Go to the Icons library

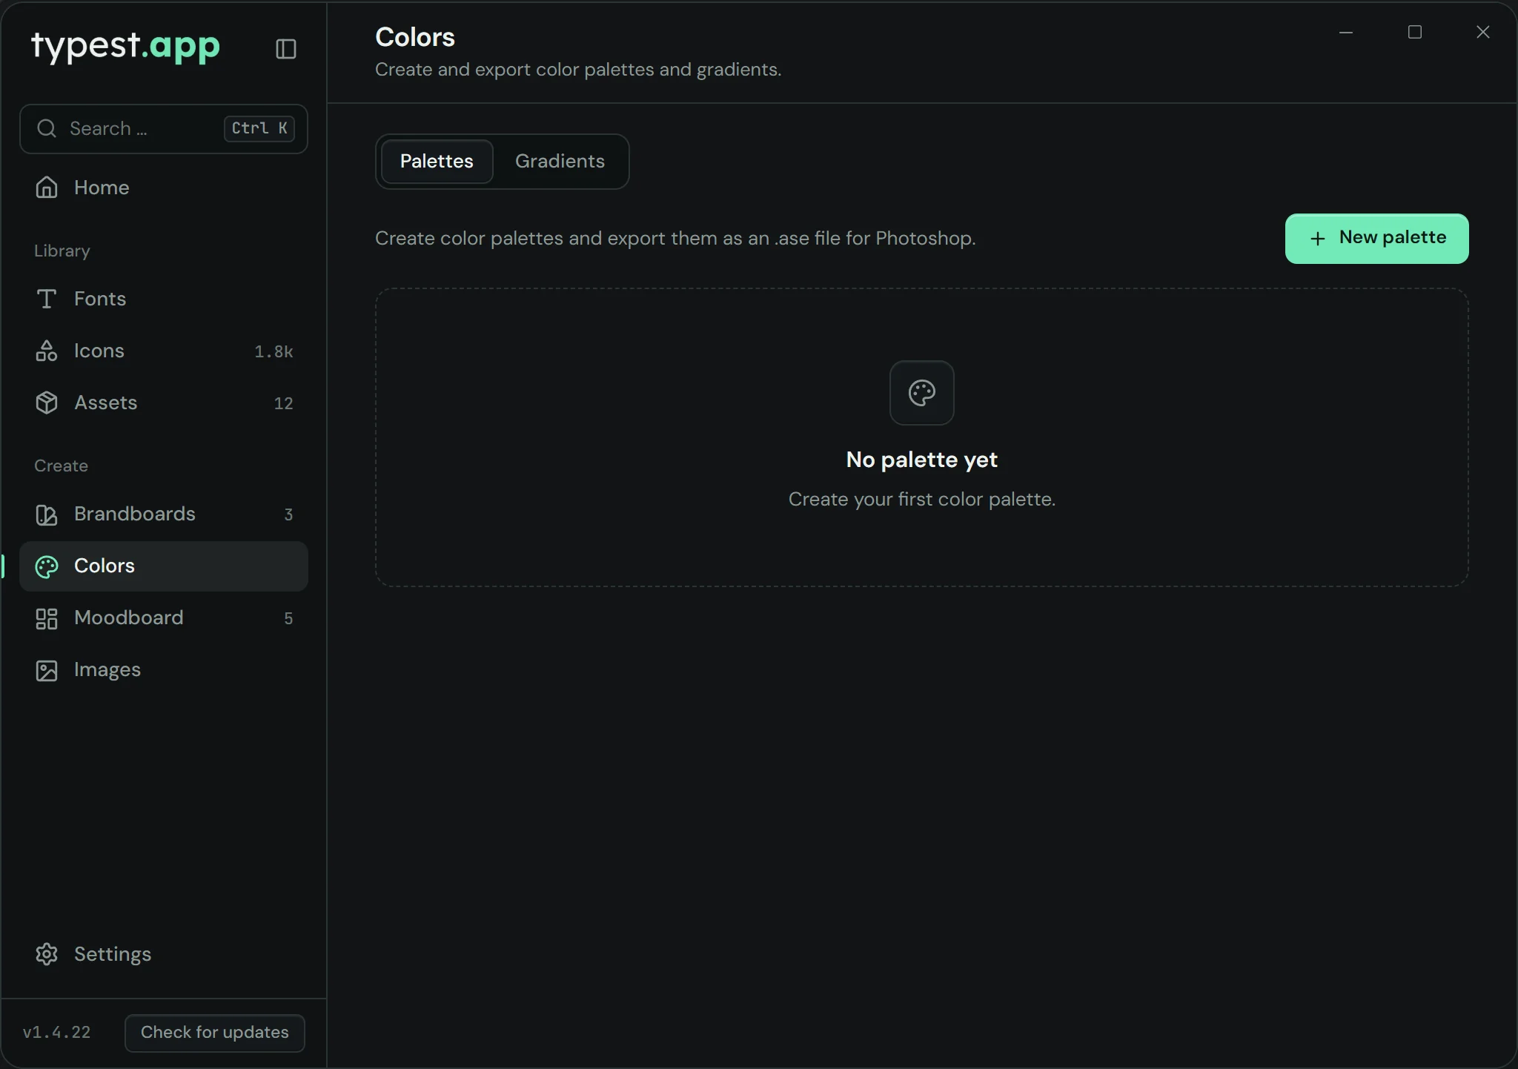pyautogui.click(x=164, y=351)
